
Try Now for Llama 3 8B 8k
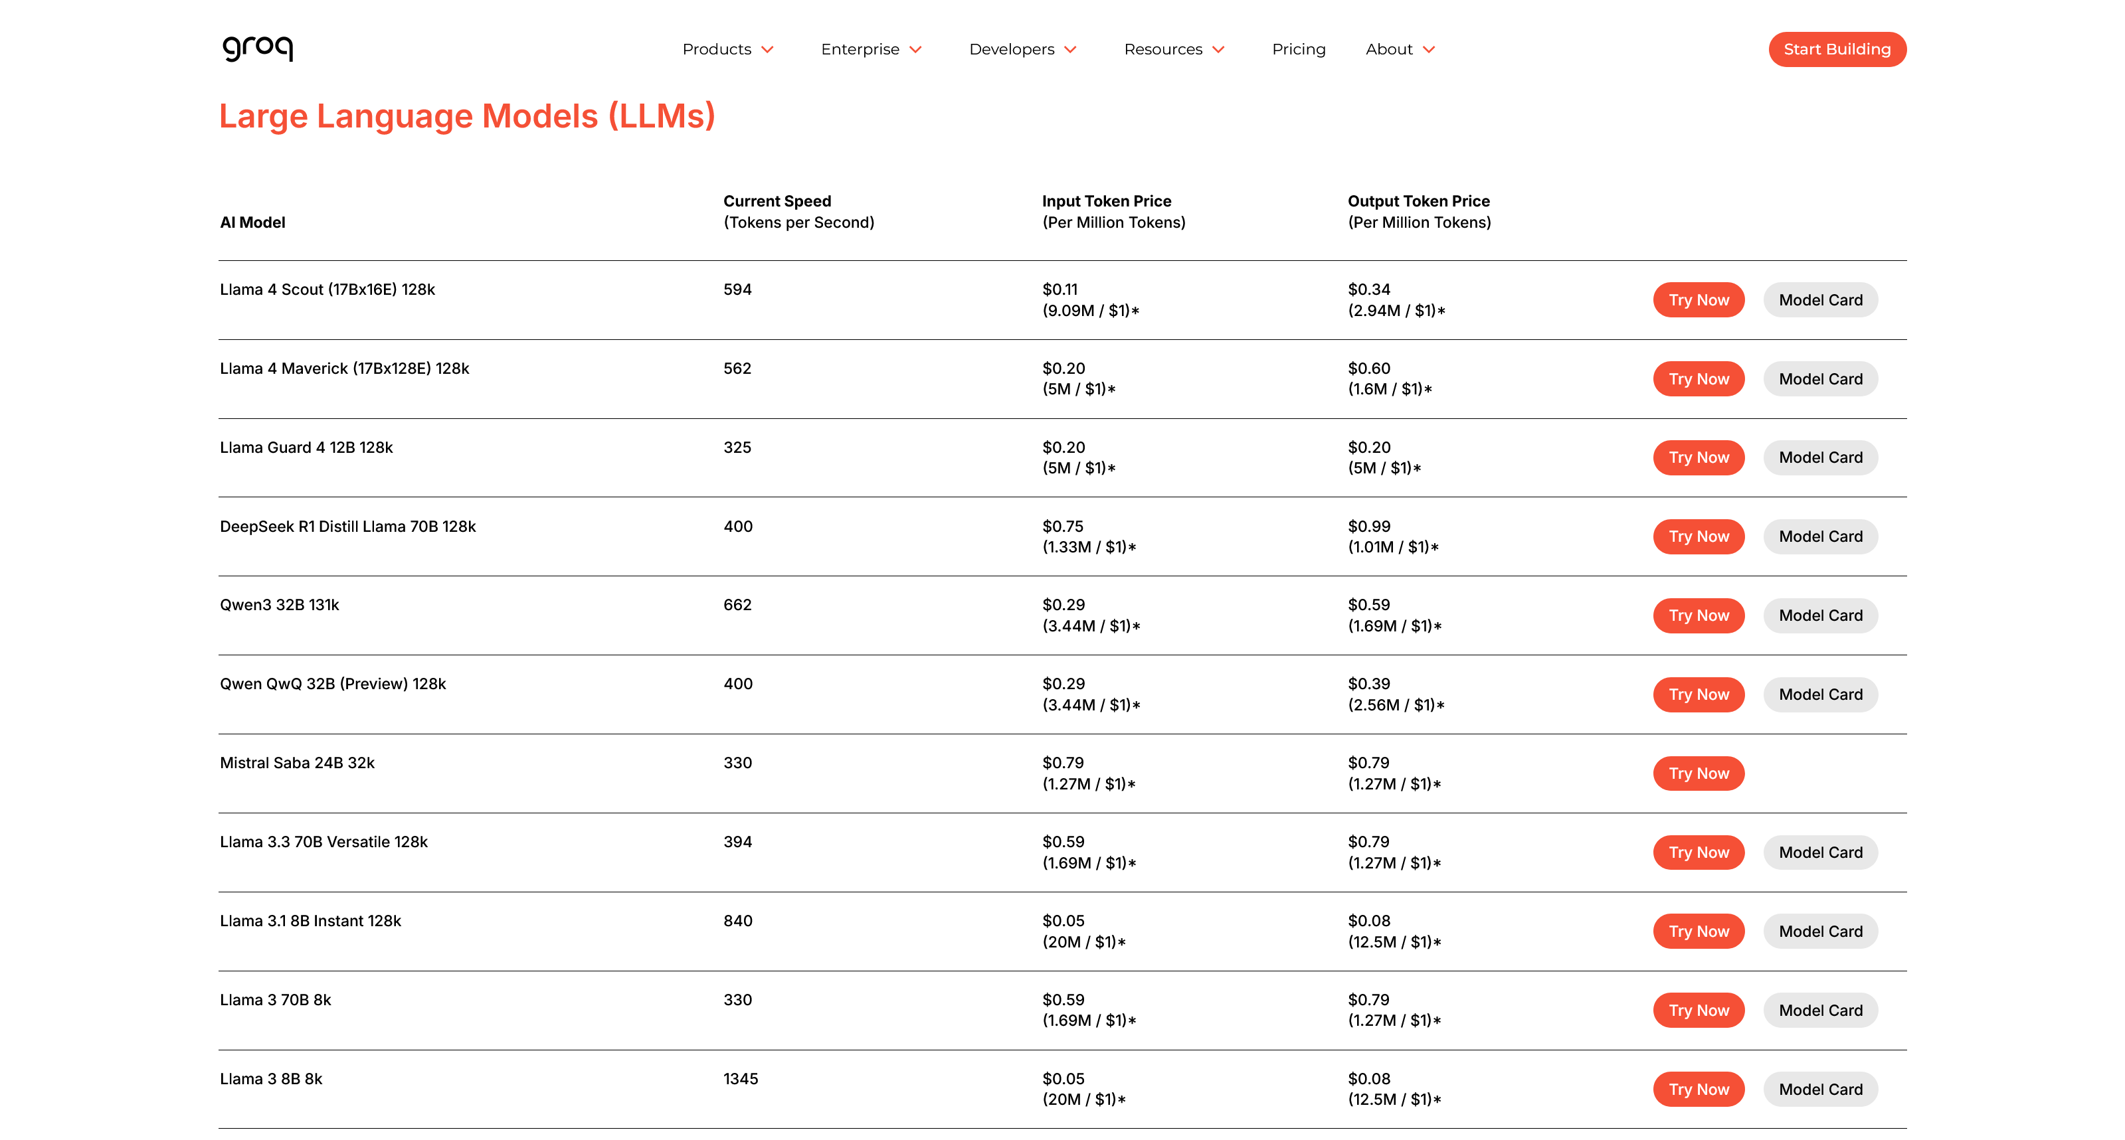point(1698,1089)
